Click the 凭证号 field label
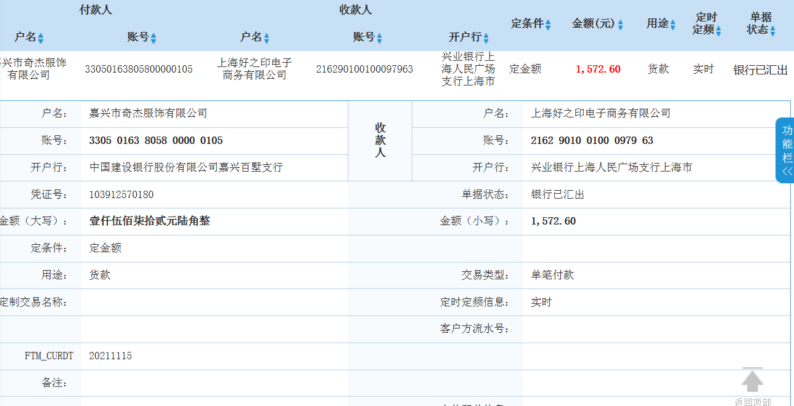Image resolution: width=794 pixels, height=406 pixels. 49,194
